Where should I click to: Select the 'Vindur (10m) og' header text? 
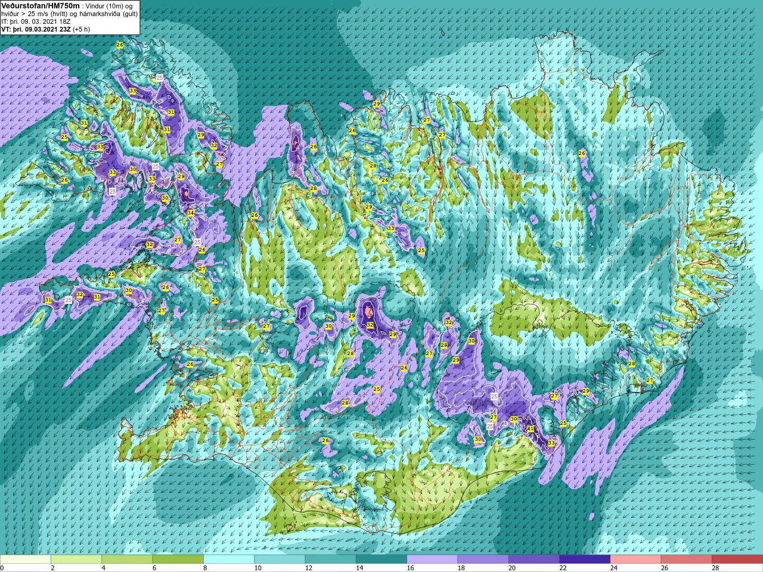click(x=109, y=6)
